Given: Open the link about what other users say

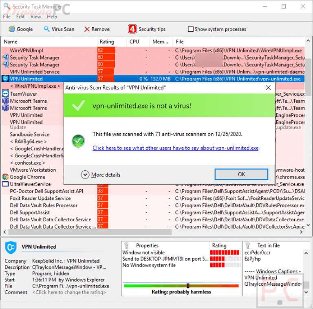Looking at the screenshot, I should coord(176,148).
